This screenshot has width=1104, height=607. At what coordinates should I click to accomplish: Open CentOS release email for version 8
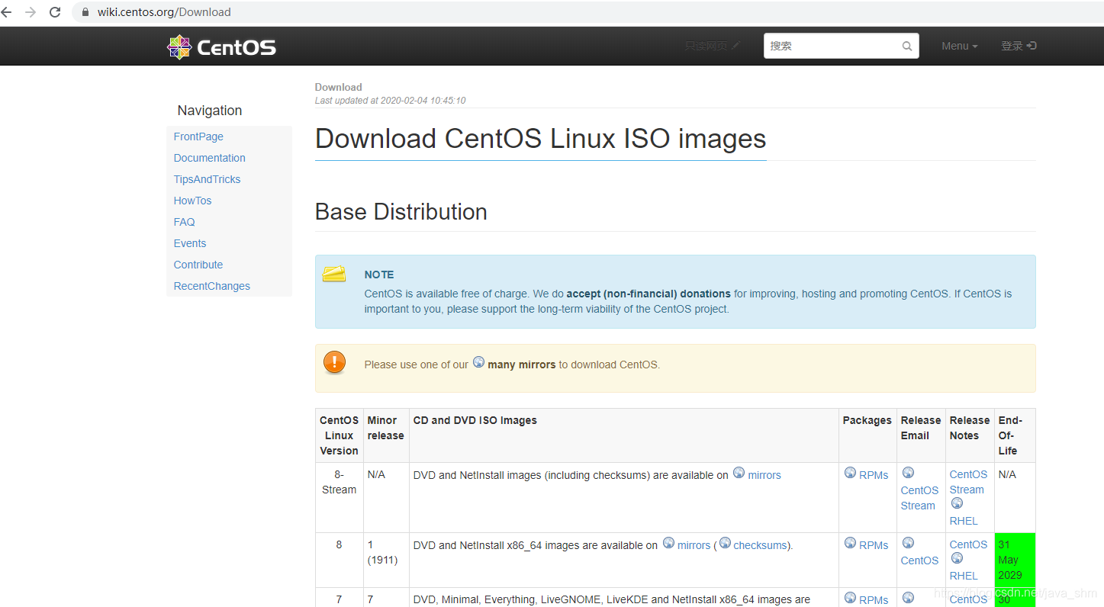[x=919, y=560]
